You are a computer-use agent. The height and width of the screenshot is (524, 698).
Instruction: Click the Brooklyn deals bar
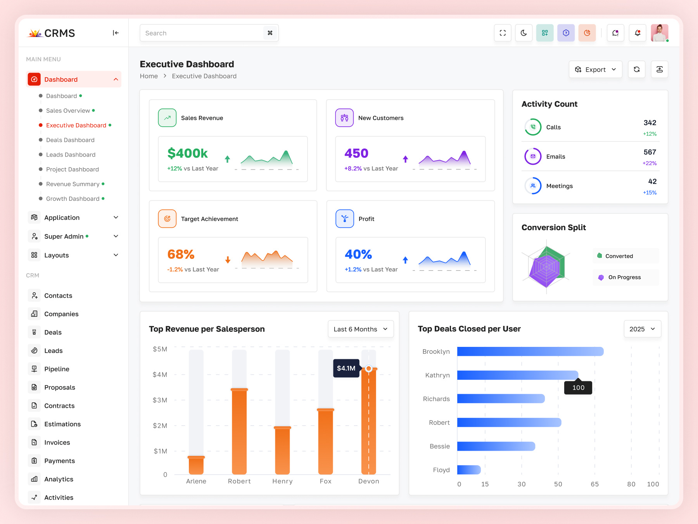point(530,352)
